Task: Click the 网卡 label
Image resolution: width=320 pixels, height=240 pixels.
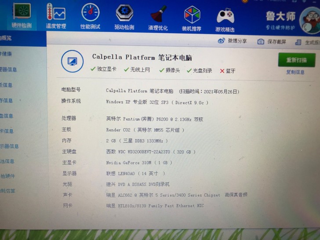Action: (x=68, y=205)
